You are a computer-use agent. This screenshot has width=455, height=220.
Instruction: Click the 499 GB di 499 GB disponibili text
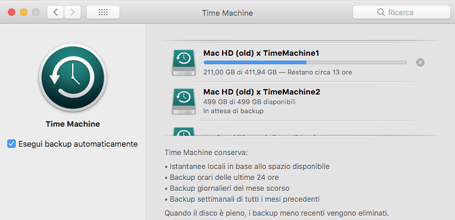point(249,102)
